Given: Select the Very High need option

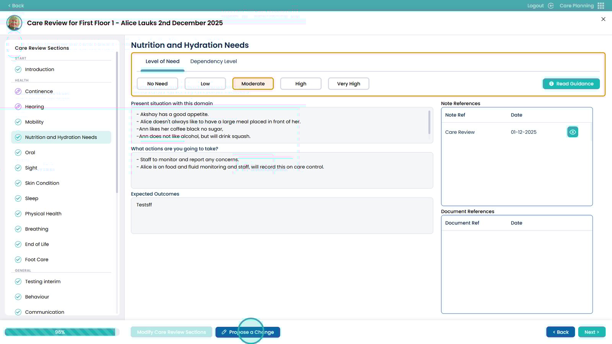Looking at the screenshot, I should (348, 84).
